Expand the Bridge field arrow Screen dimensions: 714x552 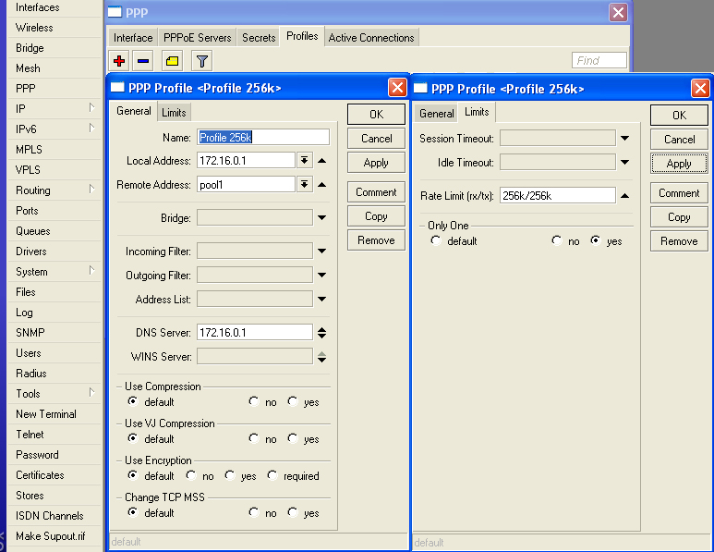(322, 218)
